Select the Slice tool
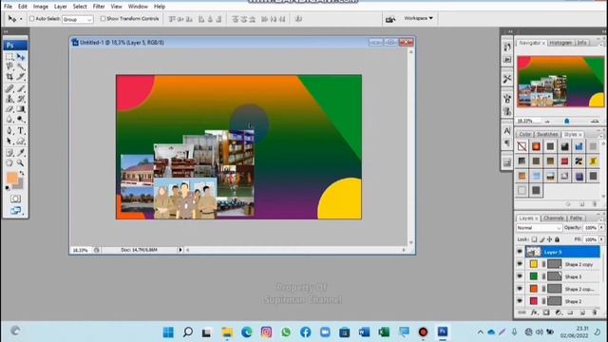 click(x=21, y=77)
